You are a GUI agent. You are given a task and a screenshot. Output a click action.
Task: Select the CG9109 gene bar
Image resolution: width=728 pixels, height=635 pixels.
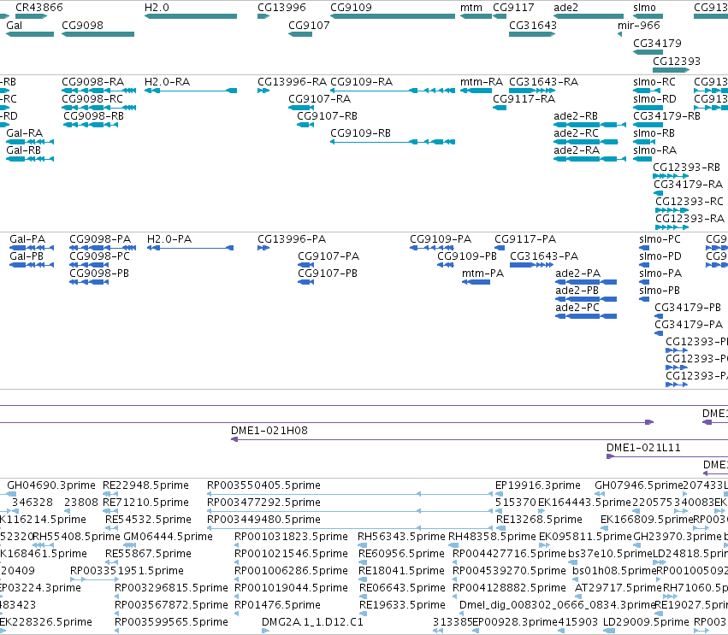393,16
